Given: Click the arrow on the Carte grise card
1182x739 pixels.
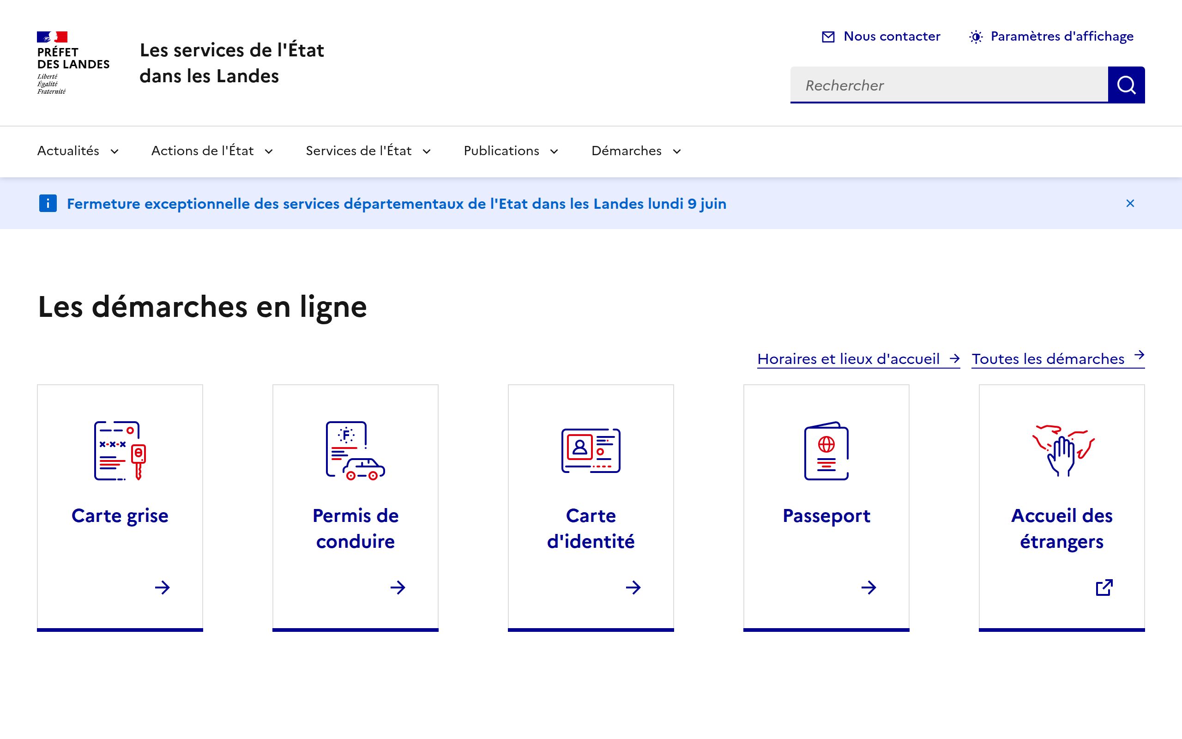Looking at the screenshot, I should pyautogui.click(x=162, y=587).
